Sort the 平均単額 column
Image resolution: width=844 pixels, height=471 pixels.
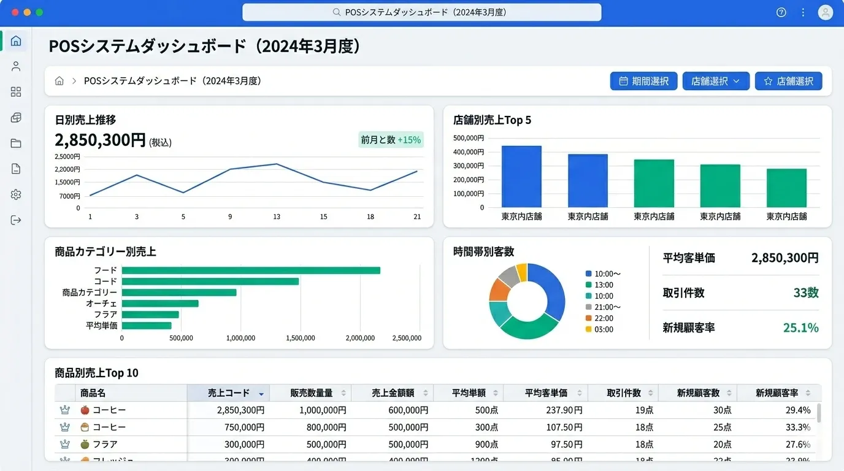click(496, 393)
